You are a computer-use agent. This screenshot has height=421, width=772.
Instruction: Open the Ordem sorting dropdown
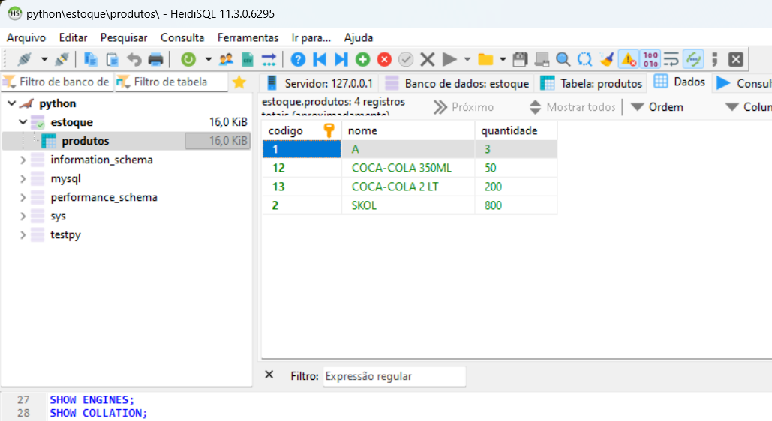(x=657, y=107)
